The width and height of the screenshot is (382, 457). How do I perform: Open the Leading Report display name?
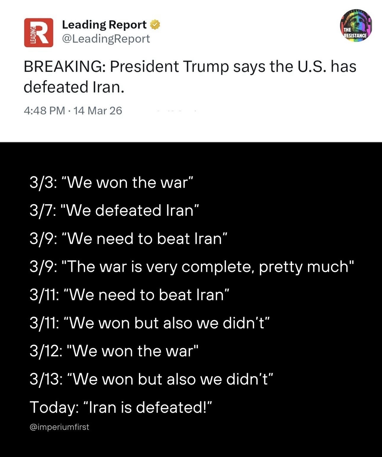point(104,25)
